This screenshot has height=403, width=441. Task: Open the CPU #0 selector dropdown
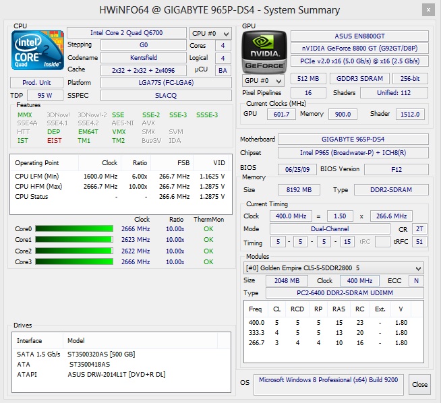coord(210,34)
